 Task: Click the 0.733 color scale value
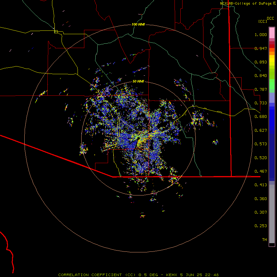[261, 103]
